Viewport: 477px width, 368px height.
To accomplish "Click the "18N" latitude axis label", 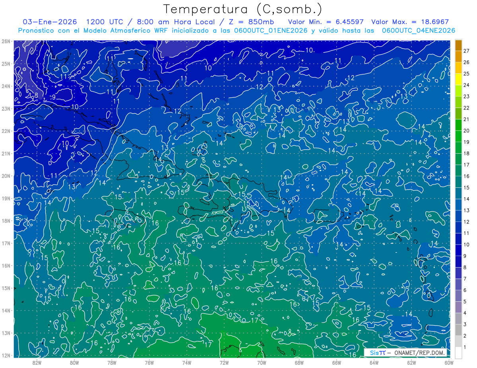I will pyautogui.click(x=6, y=221).
